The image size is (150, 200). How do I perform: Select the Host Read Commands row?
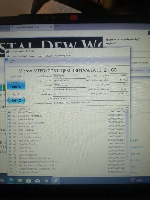pyautogui.click(x=67, y=137)
